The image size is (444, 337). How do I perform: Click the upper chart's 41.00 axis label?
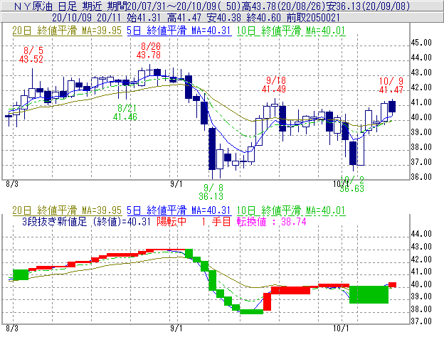point(421,102)
